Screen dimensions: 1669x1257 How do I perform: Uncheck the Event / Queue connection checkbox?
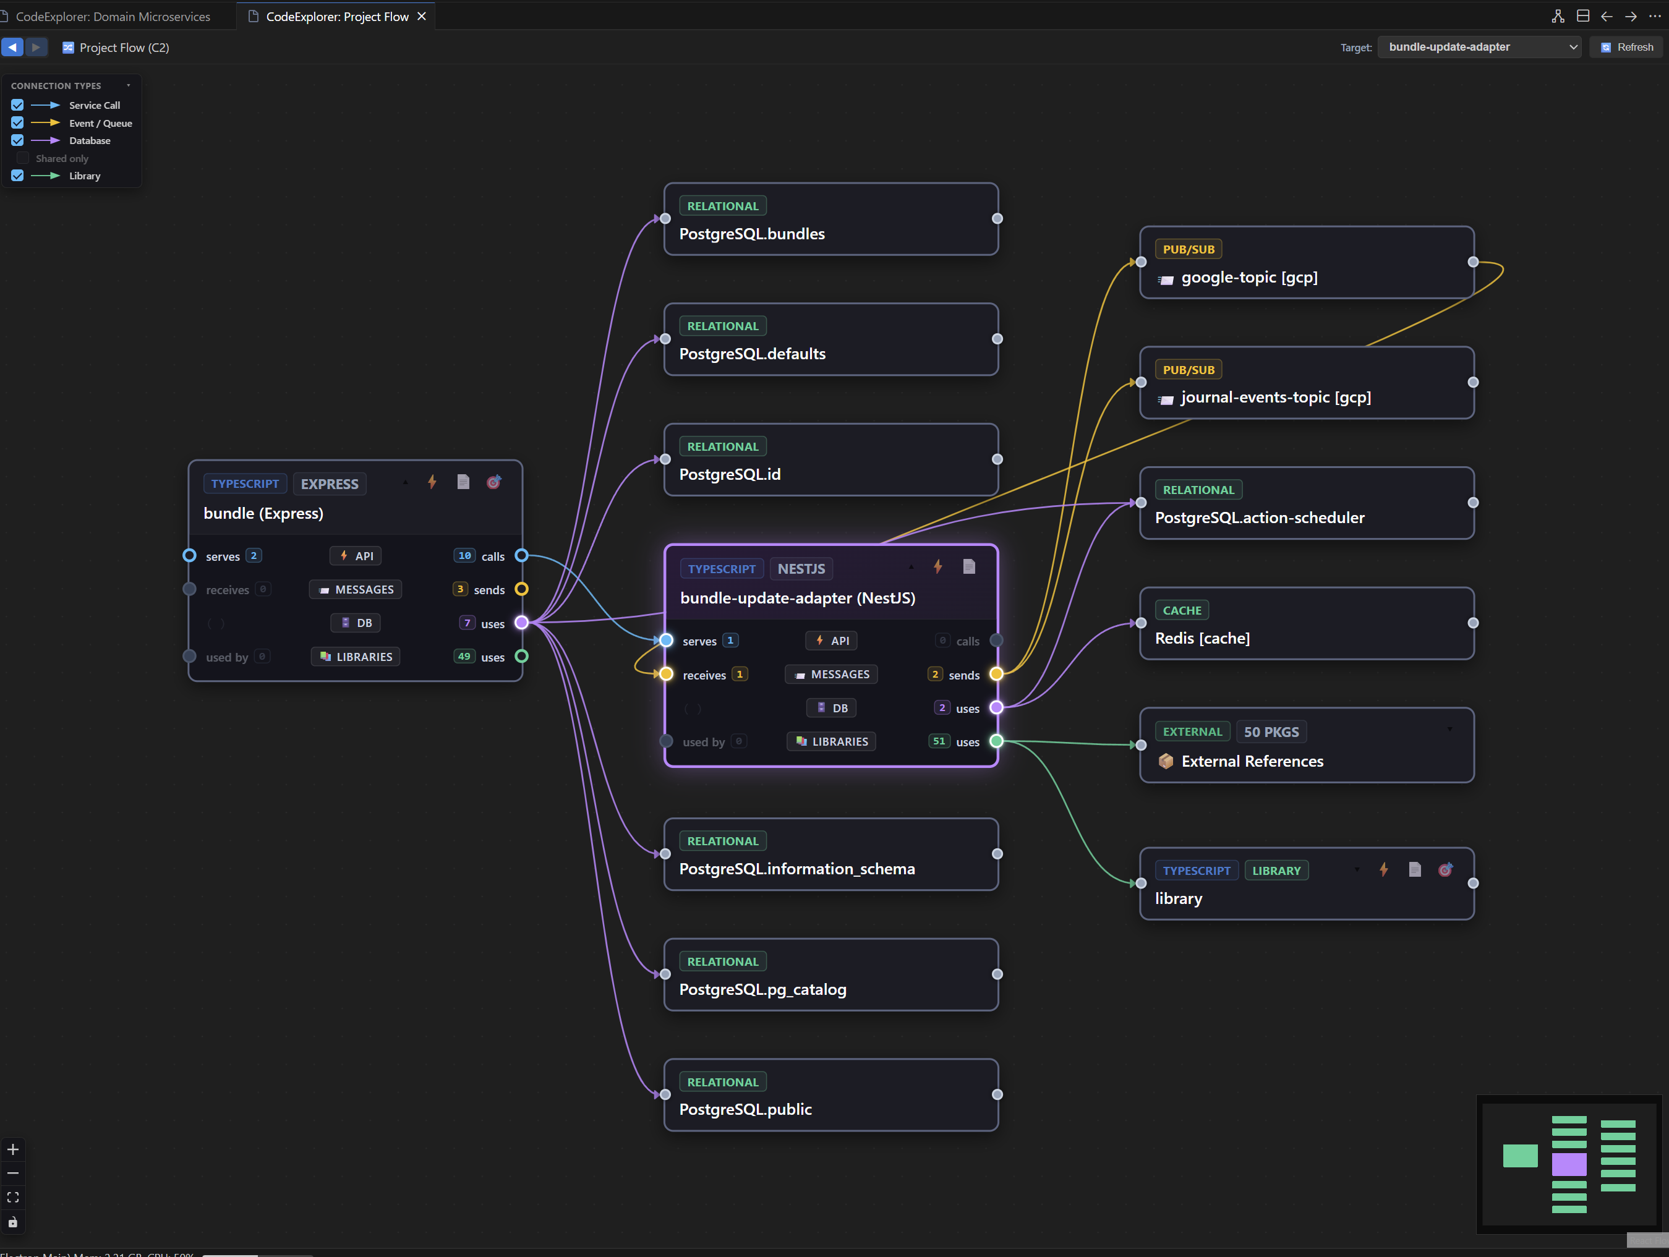[x=17, y=123]
